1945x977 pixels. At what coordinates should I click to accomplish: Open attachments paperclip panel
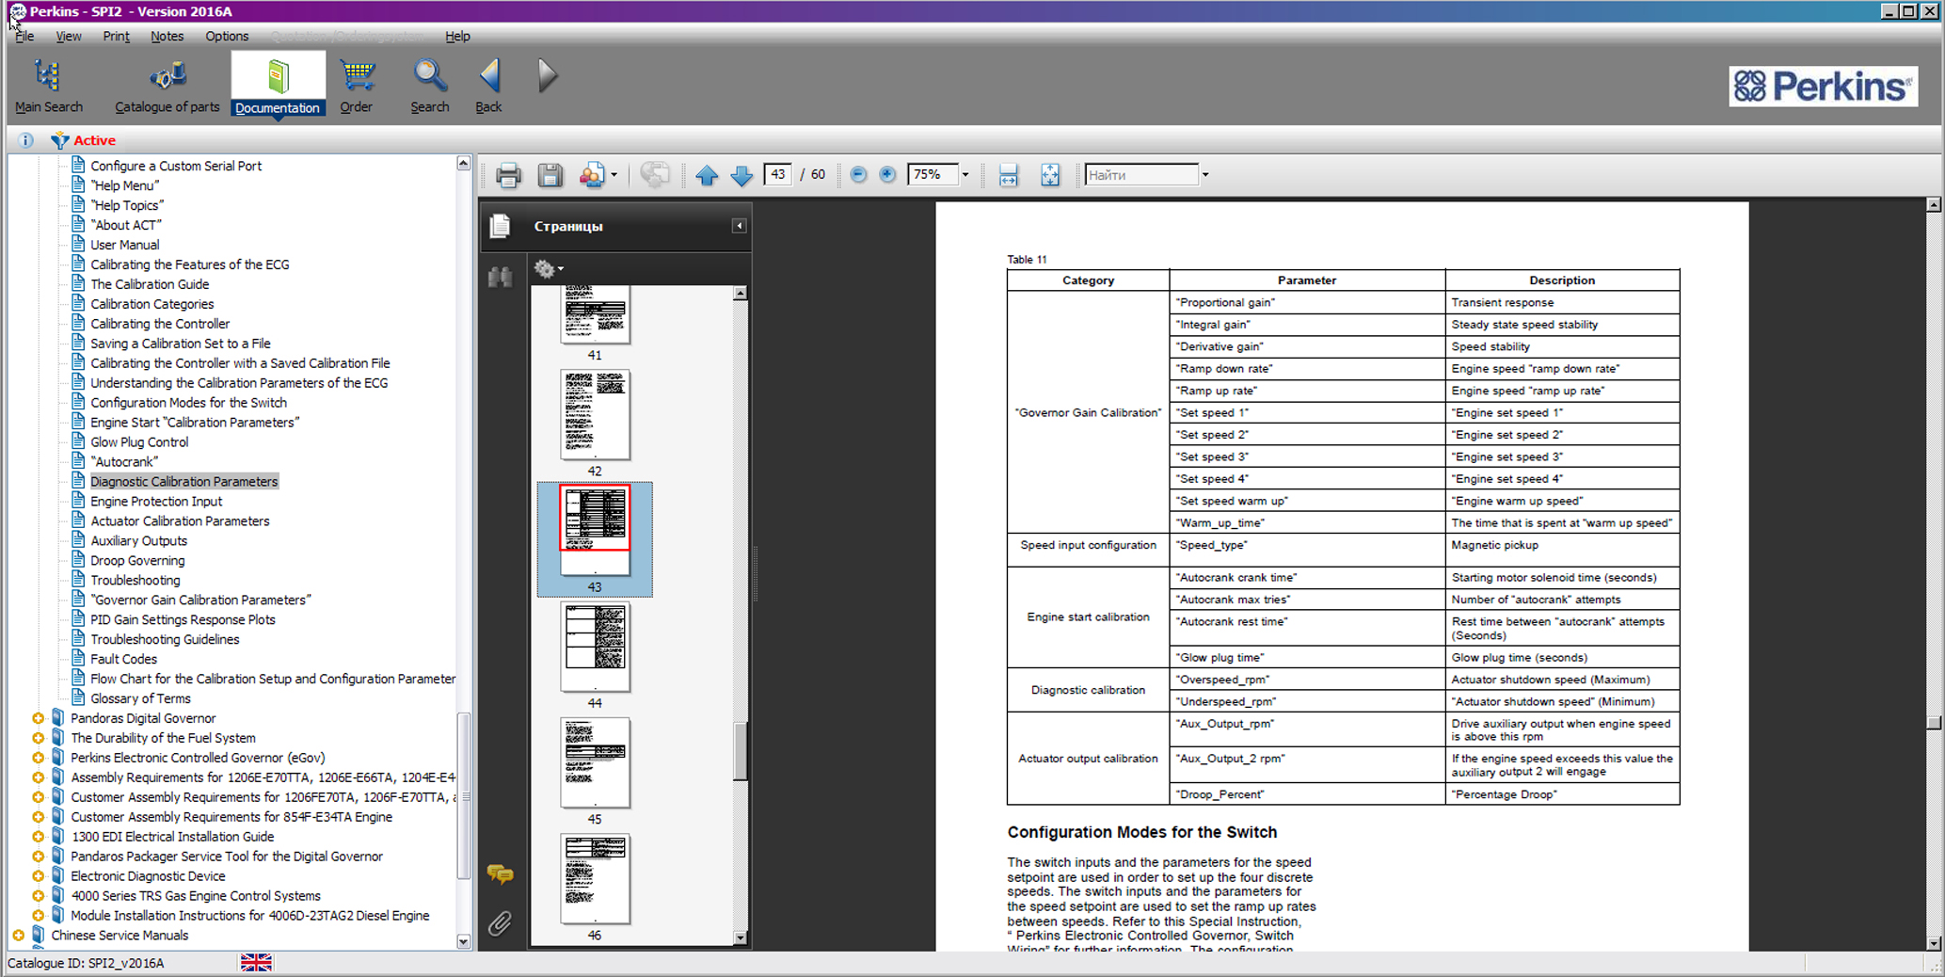(500, 923)
